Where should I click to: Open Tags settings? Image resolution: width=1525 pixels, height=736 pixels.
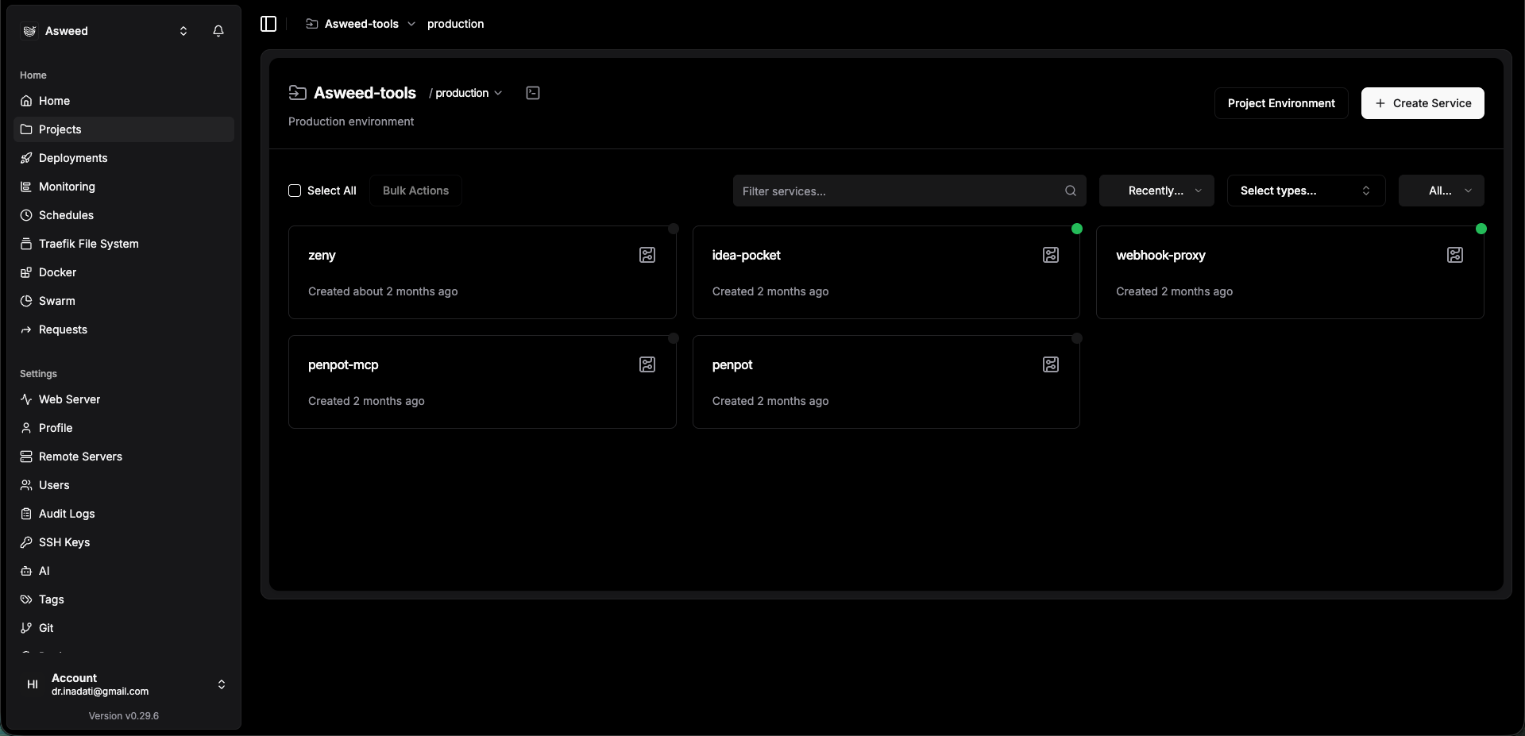point(124,599)
